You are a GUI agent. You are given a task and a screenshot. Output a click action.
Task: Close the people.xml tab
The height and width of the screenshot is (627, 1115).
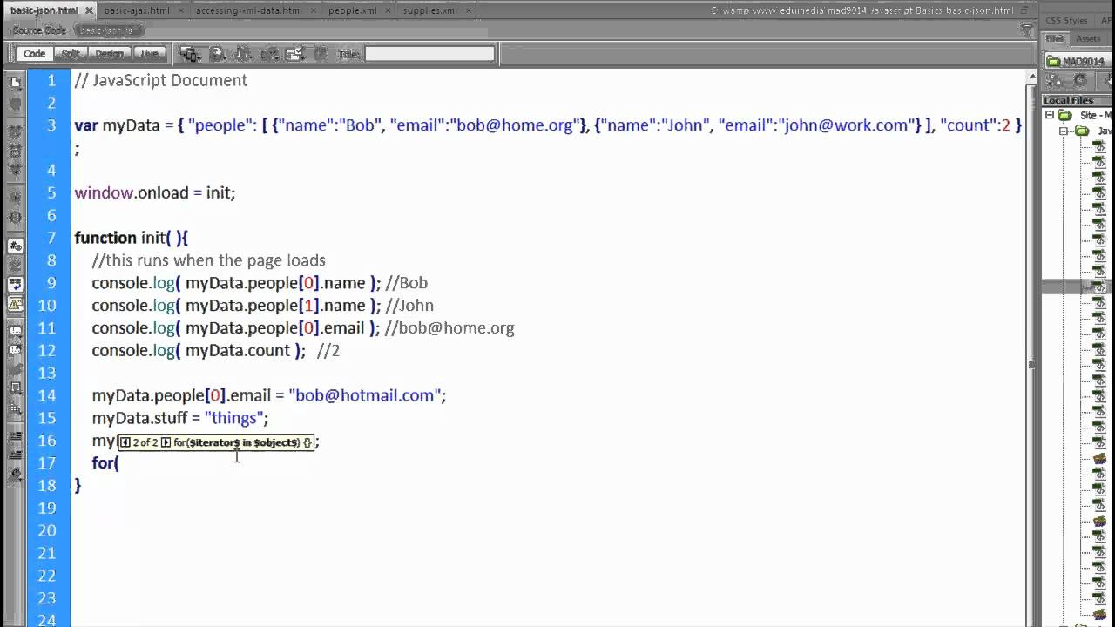(x=389, y=10)
